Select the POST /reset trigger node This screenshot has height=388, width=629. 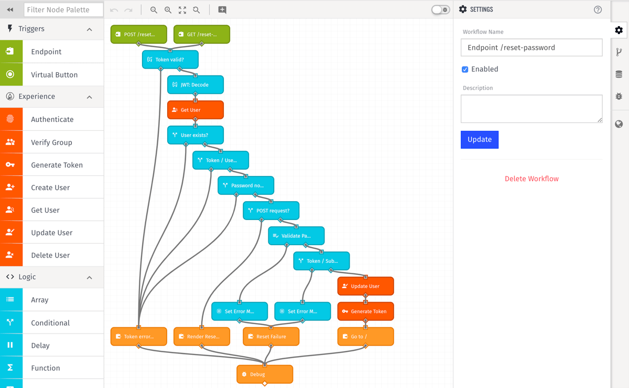139,35
